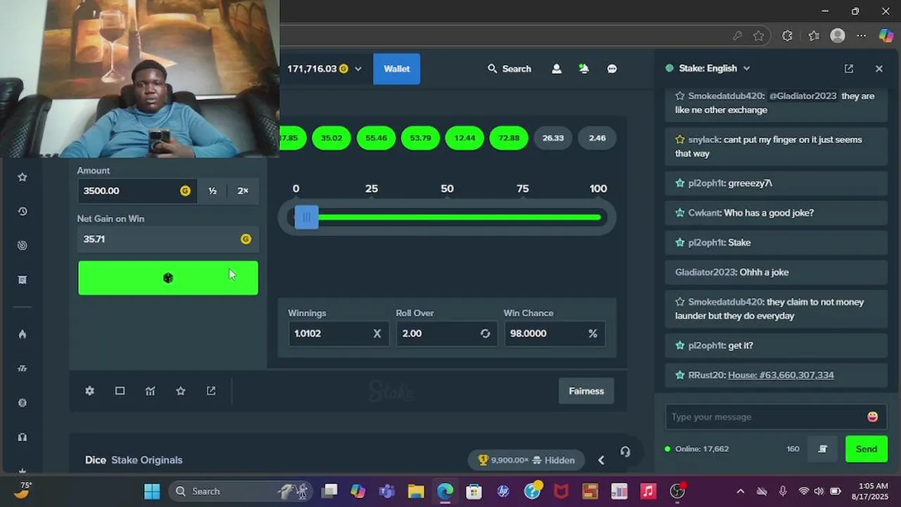Open browser profile avatar
901x507 pixels.
838,35
